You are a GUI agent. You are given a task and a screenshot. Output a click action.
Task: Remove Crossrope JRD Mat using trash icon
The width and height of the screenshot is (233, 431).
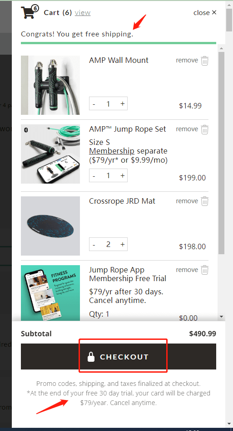point(204,201)
